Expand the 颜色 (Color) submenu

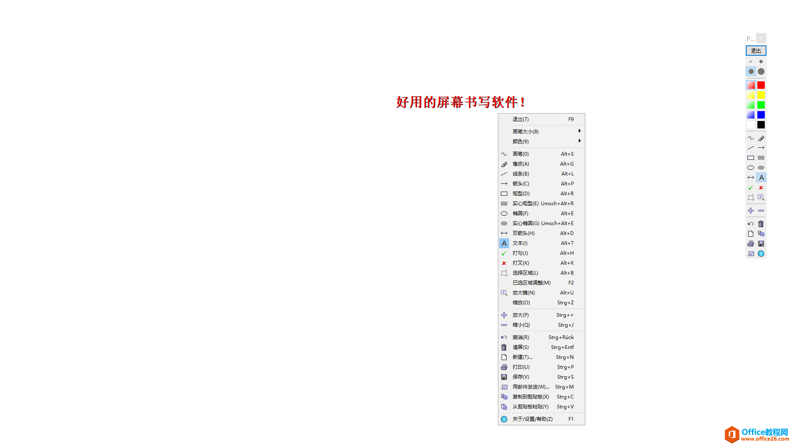pos(538,141)
